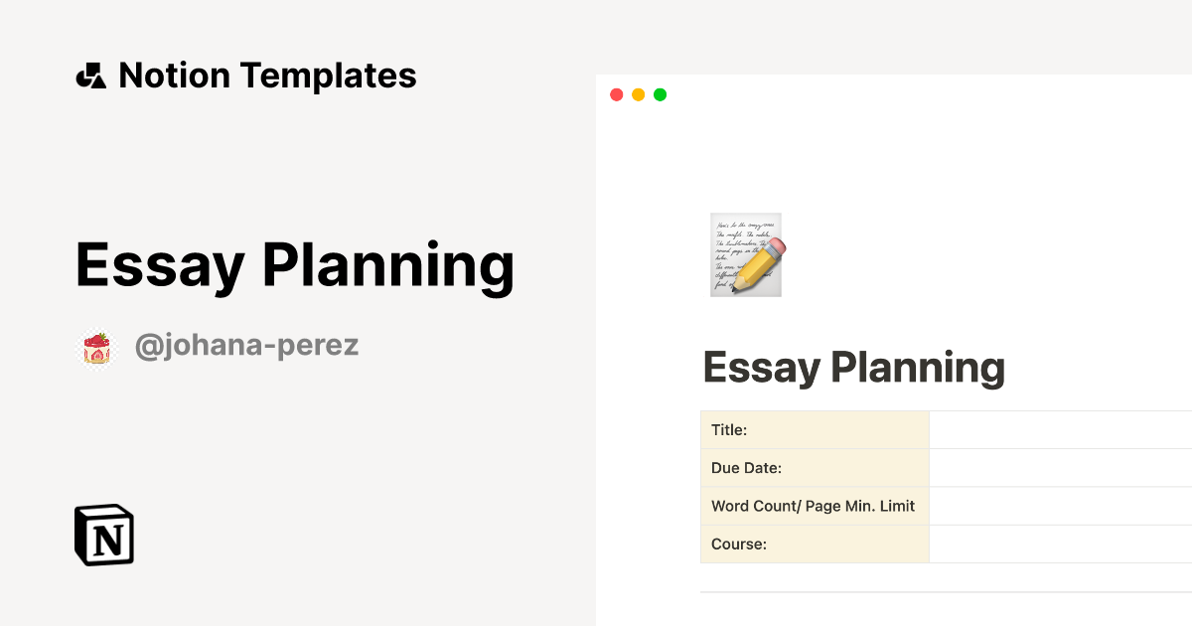Toggle selection of the Course row
This screenshot has width=1192, height=626.
(x=815, y=544)
